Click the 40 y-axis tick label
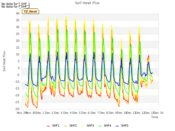This screenshot has height=131, width=175. [17, 14]
